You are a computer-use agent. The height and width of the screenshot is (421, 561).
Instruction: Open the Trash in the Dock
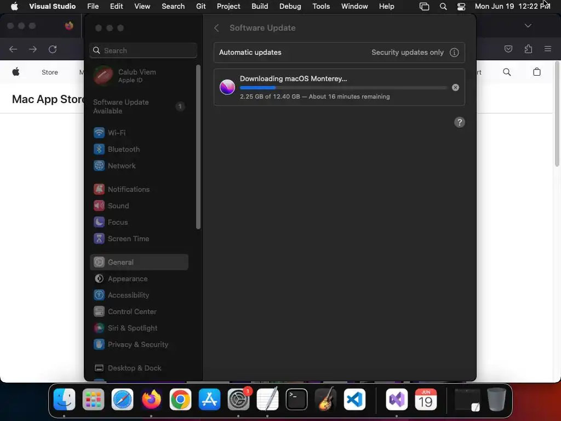click(496, 399)
